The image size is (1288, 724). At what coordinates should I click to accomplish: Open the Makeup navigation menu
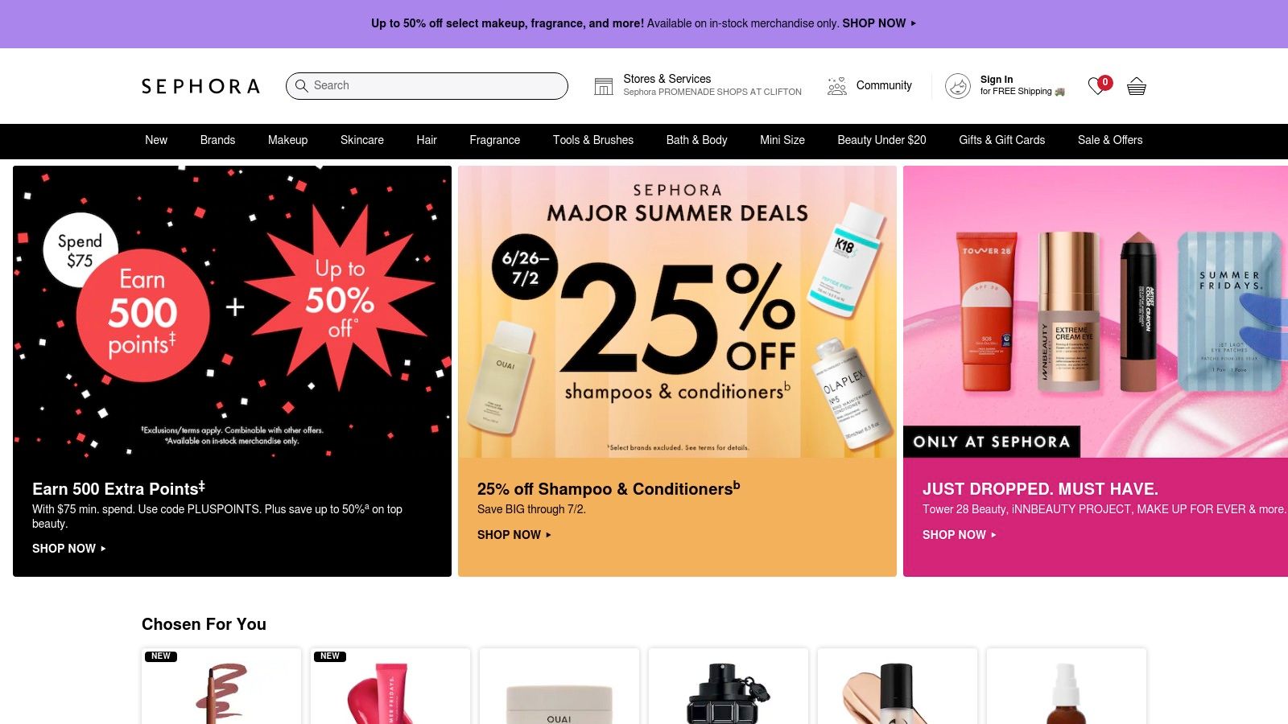(287, 140)
